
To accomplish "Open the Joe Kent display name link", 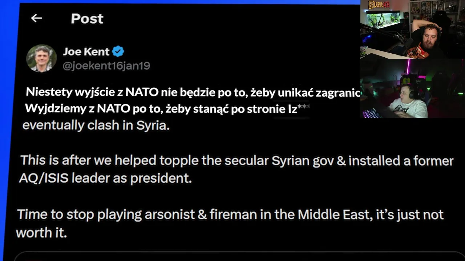I will 86,52.
